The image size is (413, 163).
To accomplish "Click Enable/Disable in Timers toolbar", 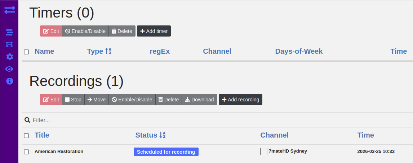I will click(x=85, y=31).
